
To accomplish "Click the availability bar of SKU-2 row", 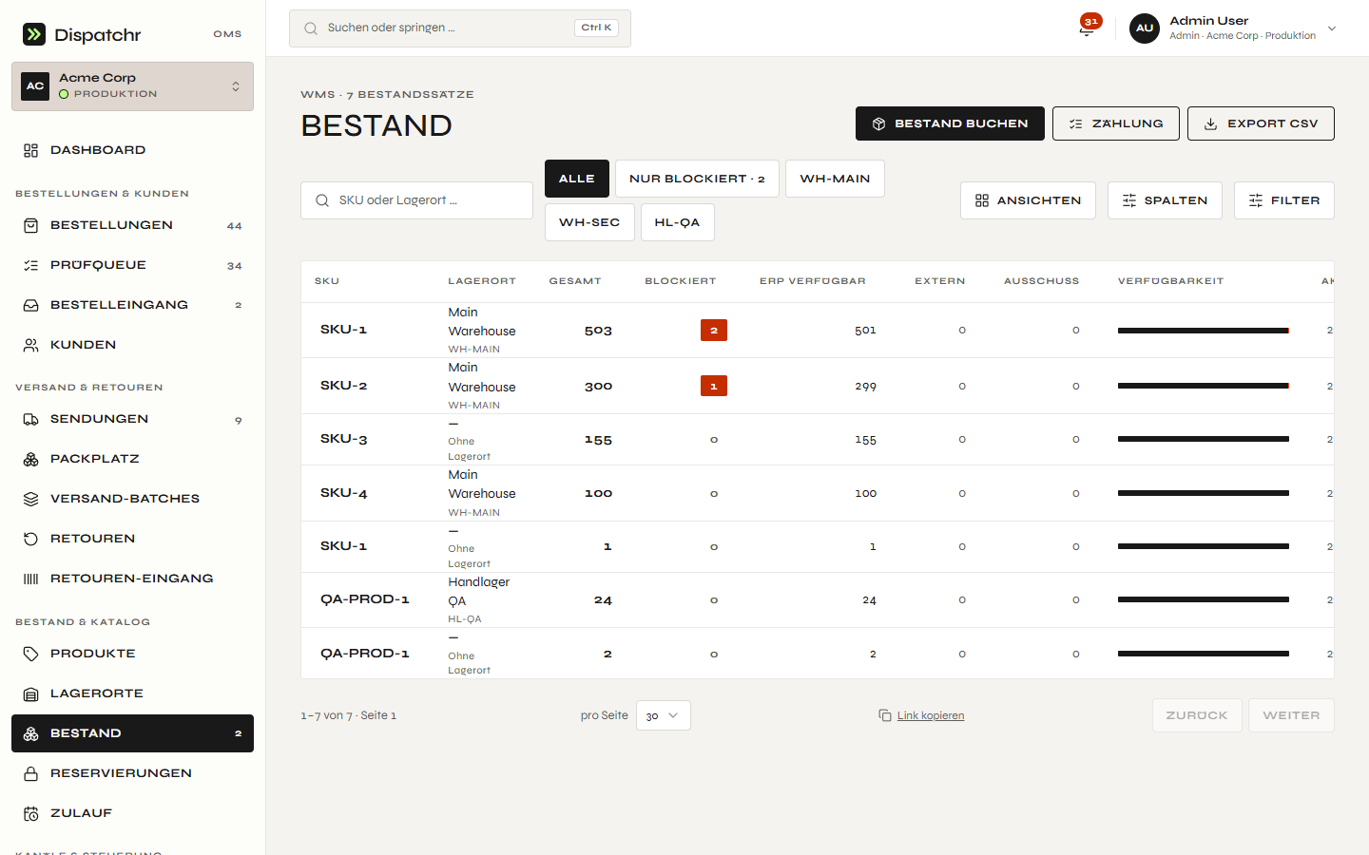I will tap(1203, 386).
